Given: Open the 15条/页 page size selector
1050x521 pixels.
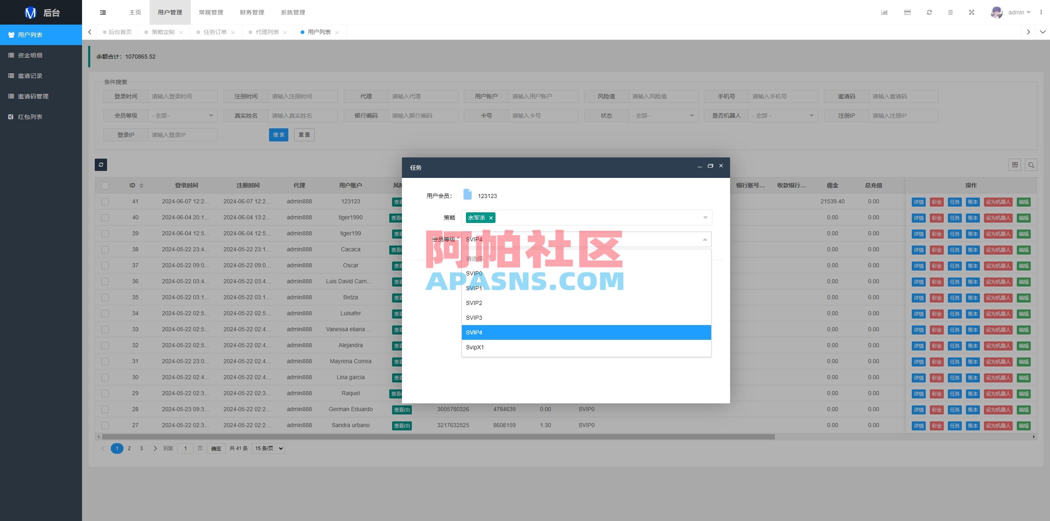Looking at the screenshot, I should click(267, 448).
